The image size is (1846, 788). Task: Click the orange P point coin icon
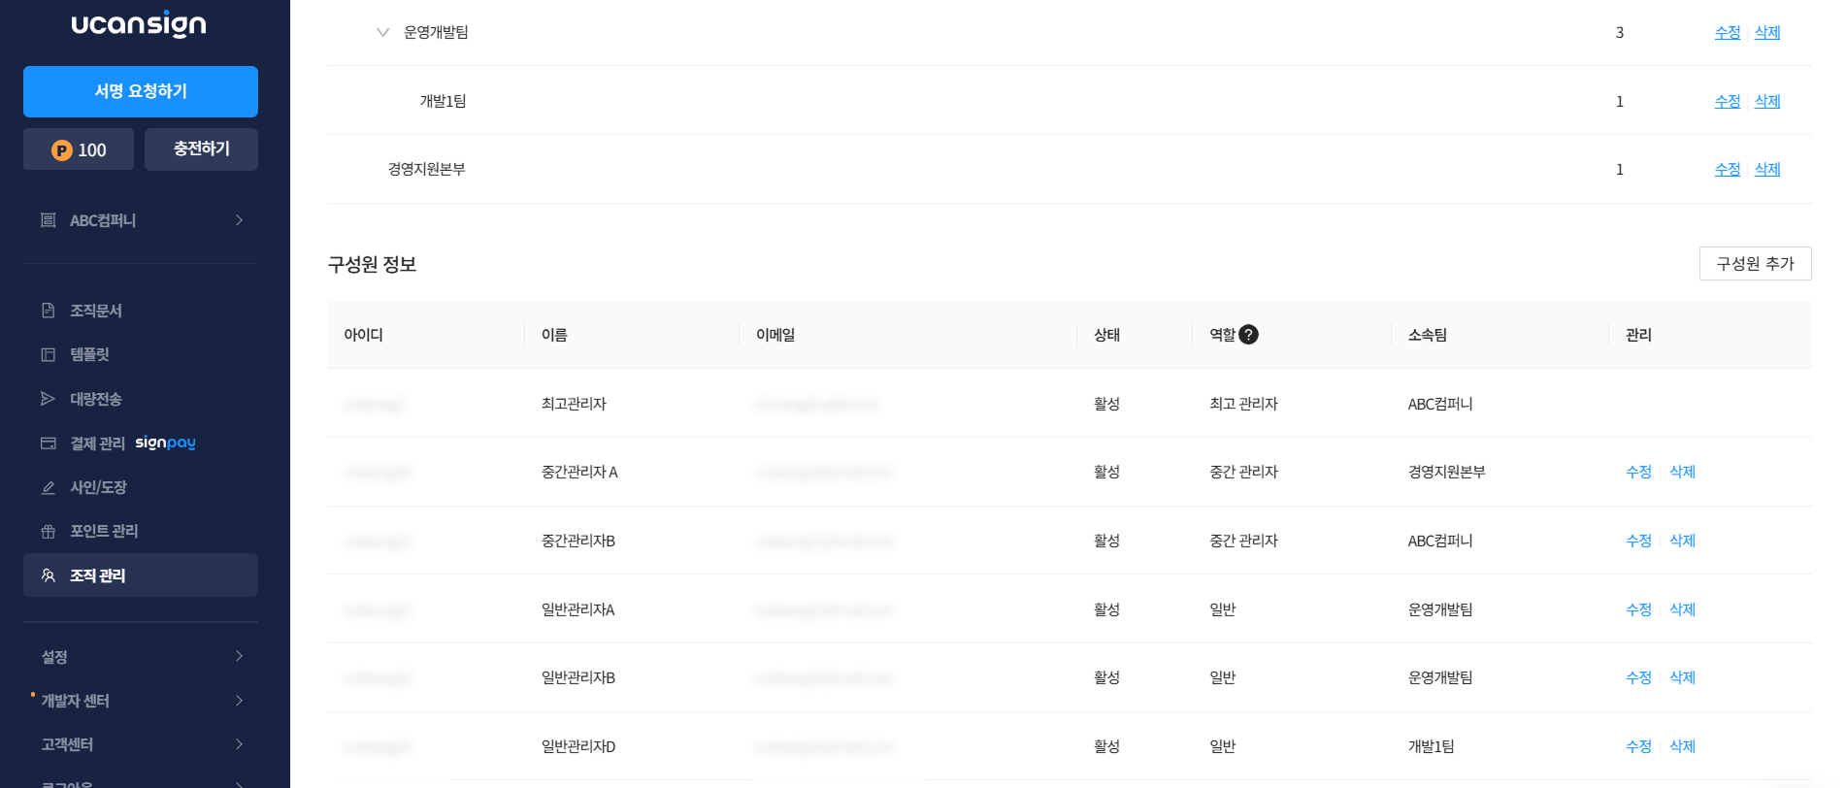[62, 150]
